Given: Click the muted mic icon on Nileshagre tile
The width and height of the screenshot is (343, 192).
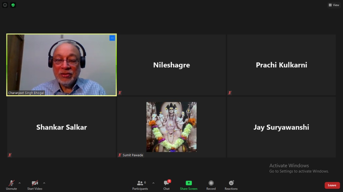Looking at the screenshot, I should [x=120, y=93].
